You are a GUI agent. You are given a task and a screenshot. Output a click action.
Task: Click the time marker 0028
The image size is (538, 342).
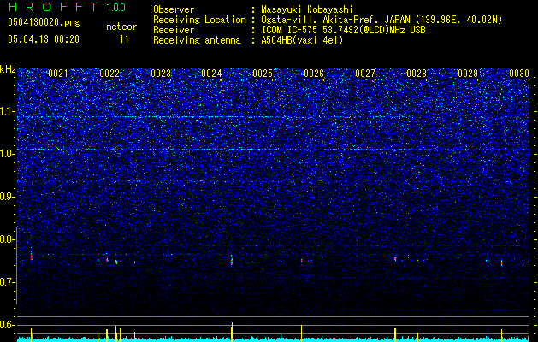(x=417, y=74)
